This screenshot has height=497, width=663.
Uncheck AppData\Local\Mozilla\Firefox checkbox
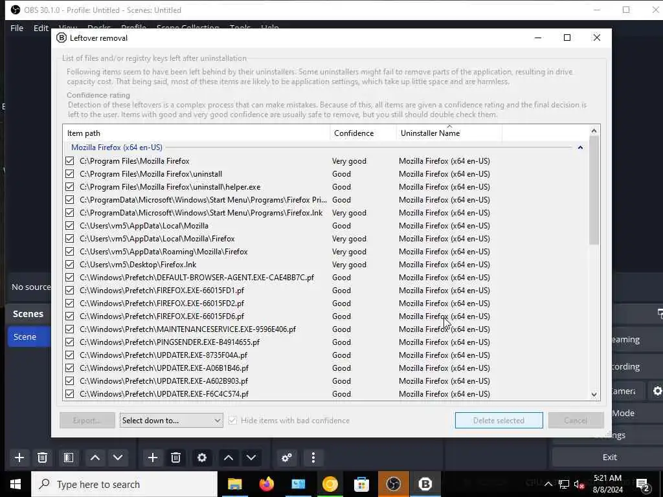(70, 239)
